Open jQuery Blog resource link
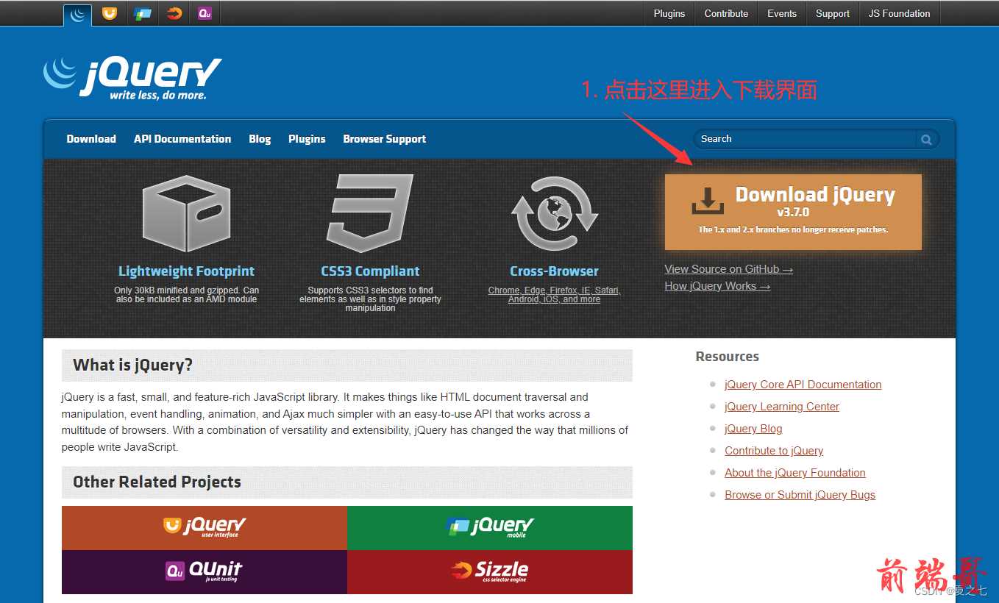The width and height of the screenshot is (999, 603). (753, 429)
